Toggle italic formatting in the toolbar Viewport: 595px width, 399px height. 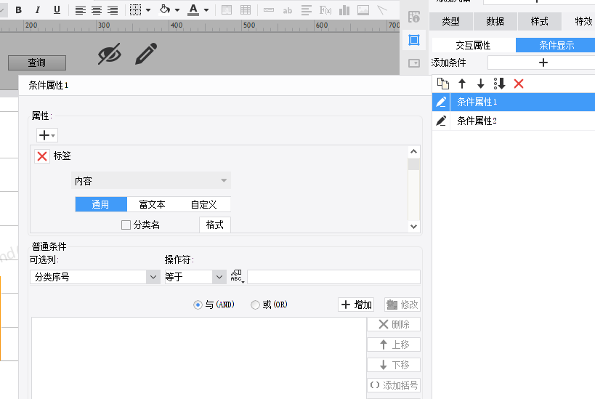pyautogui.click(x=37, y=10)
